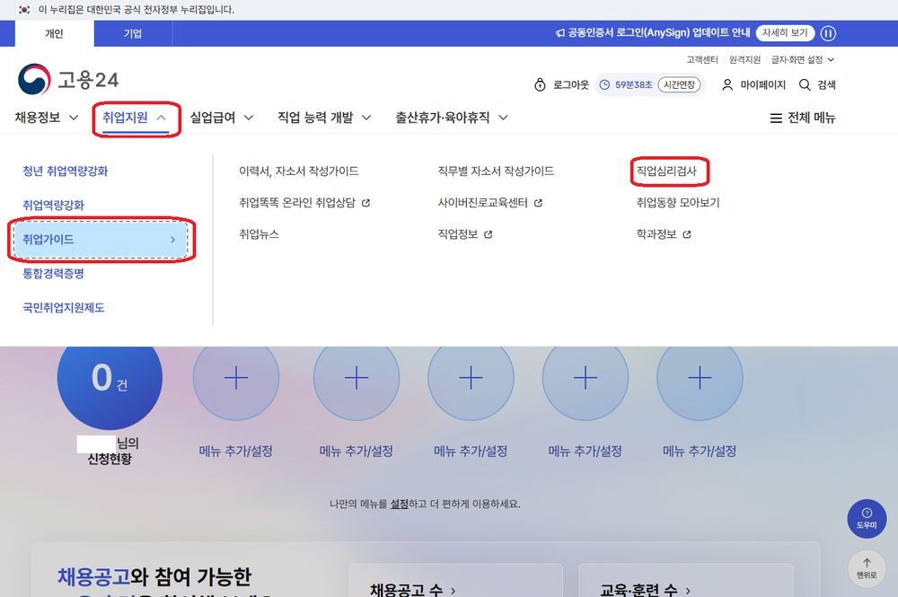
Task: Click the megaphone notice icon
Action: pos(559,33)
